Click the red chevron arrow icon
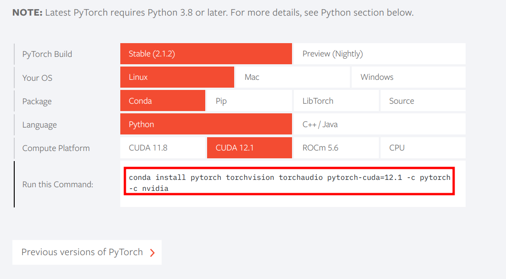506x279 pixels. (x=152, y=252)
